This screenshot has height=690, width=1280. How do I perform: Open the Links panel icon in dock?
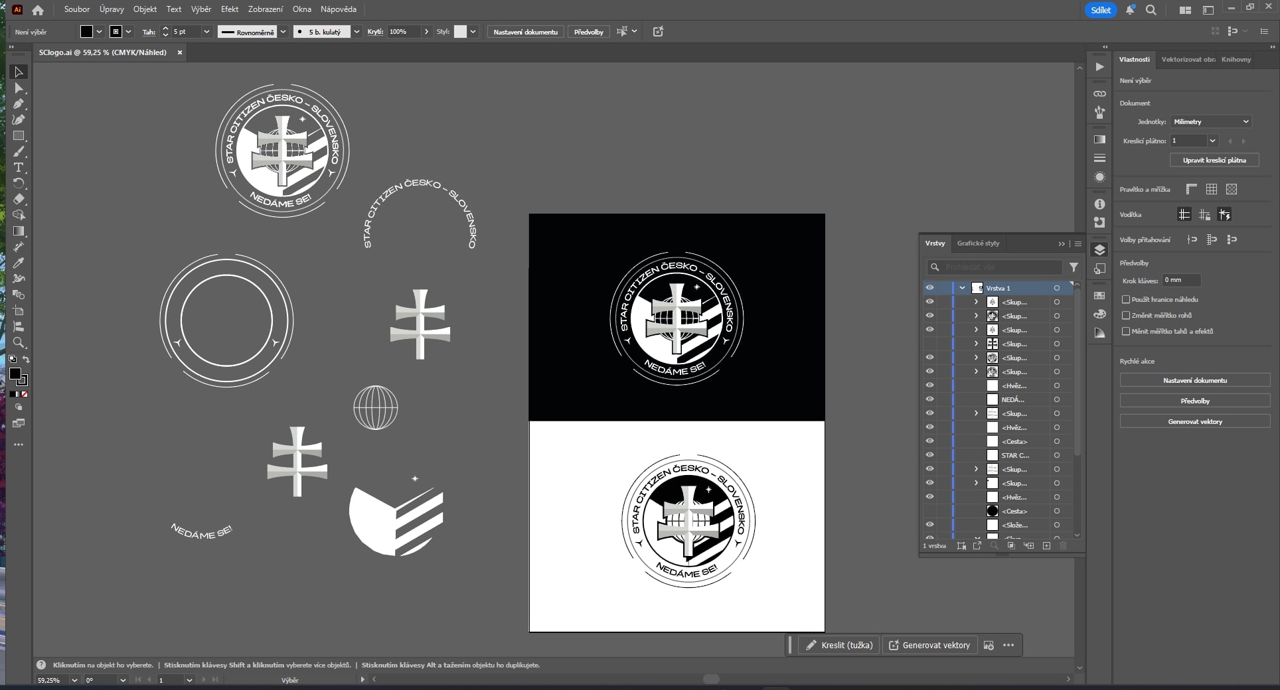point(1099,94)
